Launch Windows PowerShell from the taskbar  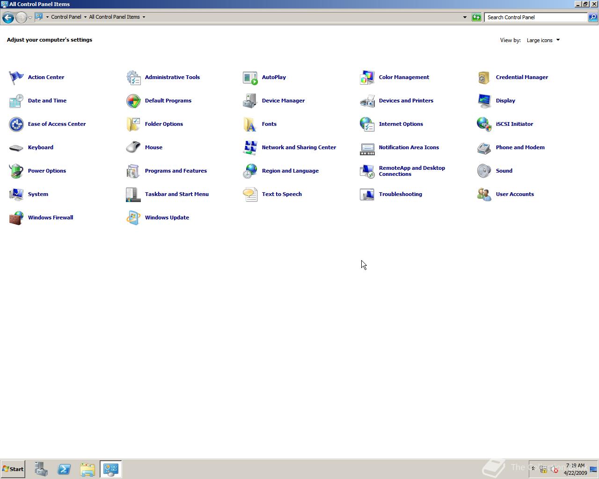coord(64,469)
